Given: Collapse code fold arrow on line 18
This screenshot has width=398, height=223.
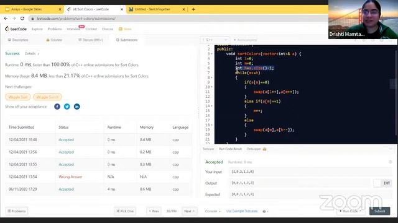Looking at the screenshot, I should coord(211,125).
